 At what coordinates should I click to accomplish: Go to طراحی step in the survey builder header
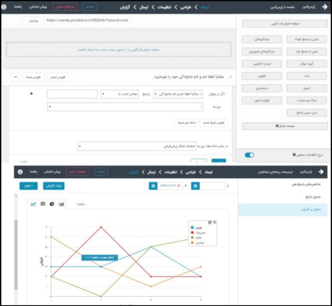pos(186,7)
